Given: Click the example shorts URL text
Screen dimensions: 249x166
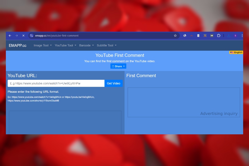Looking at the screenshot, I should tap(33, 101).
